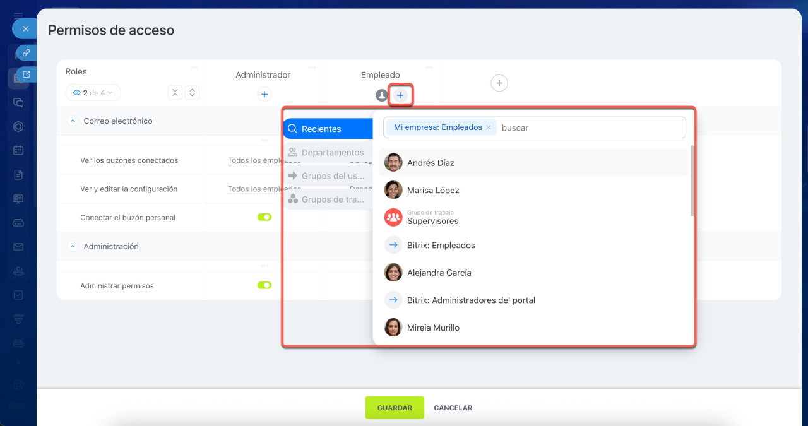This screenshot has height=426, width=808.
Task: Close the slider panel with X icon
Action: (25, 29)
